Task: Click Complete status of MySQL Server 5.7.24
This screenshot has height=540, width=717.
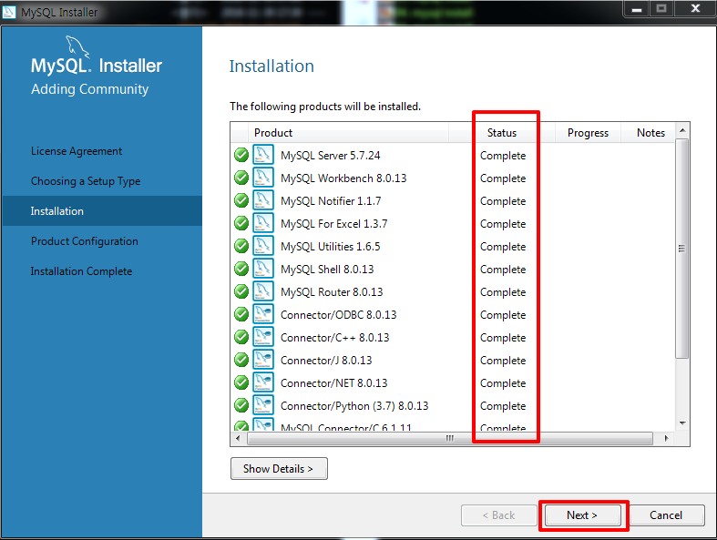Action: click(x=503, y=156)
